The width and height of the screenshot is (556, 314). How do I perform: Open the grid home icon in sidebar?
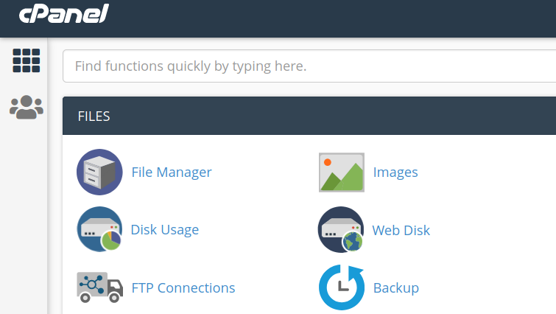27,60
